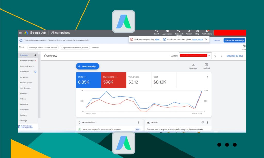Click the Add filter field
This screenshot has width=264, height=158.
coord(95,48)
